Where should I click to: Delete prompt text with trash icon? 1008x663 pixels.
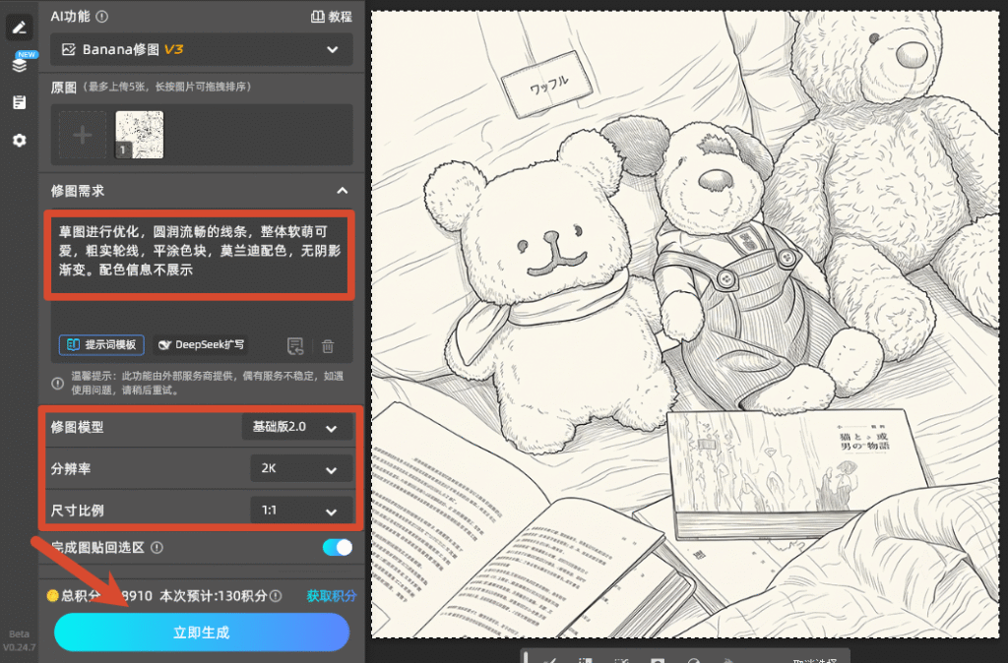[328, 346]
